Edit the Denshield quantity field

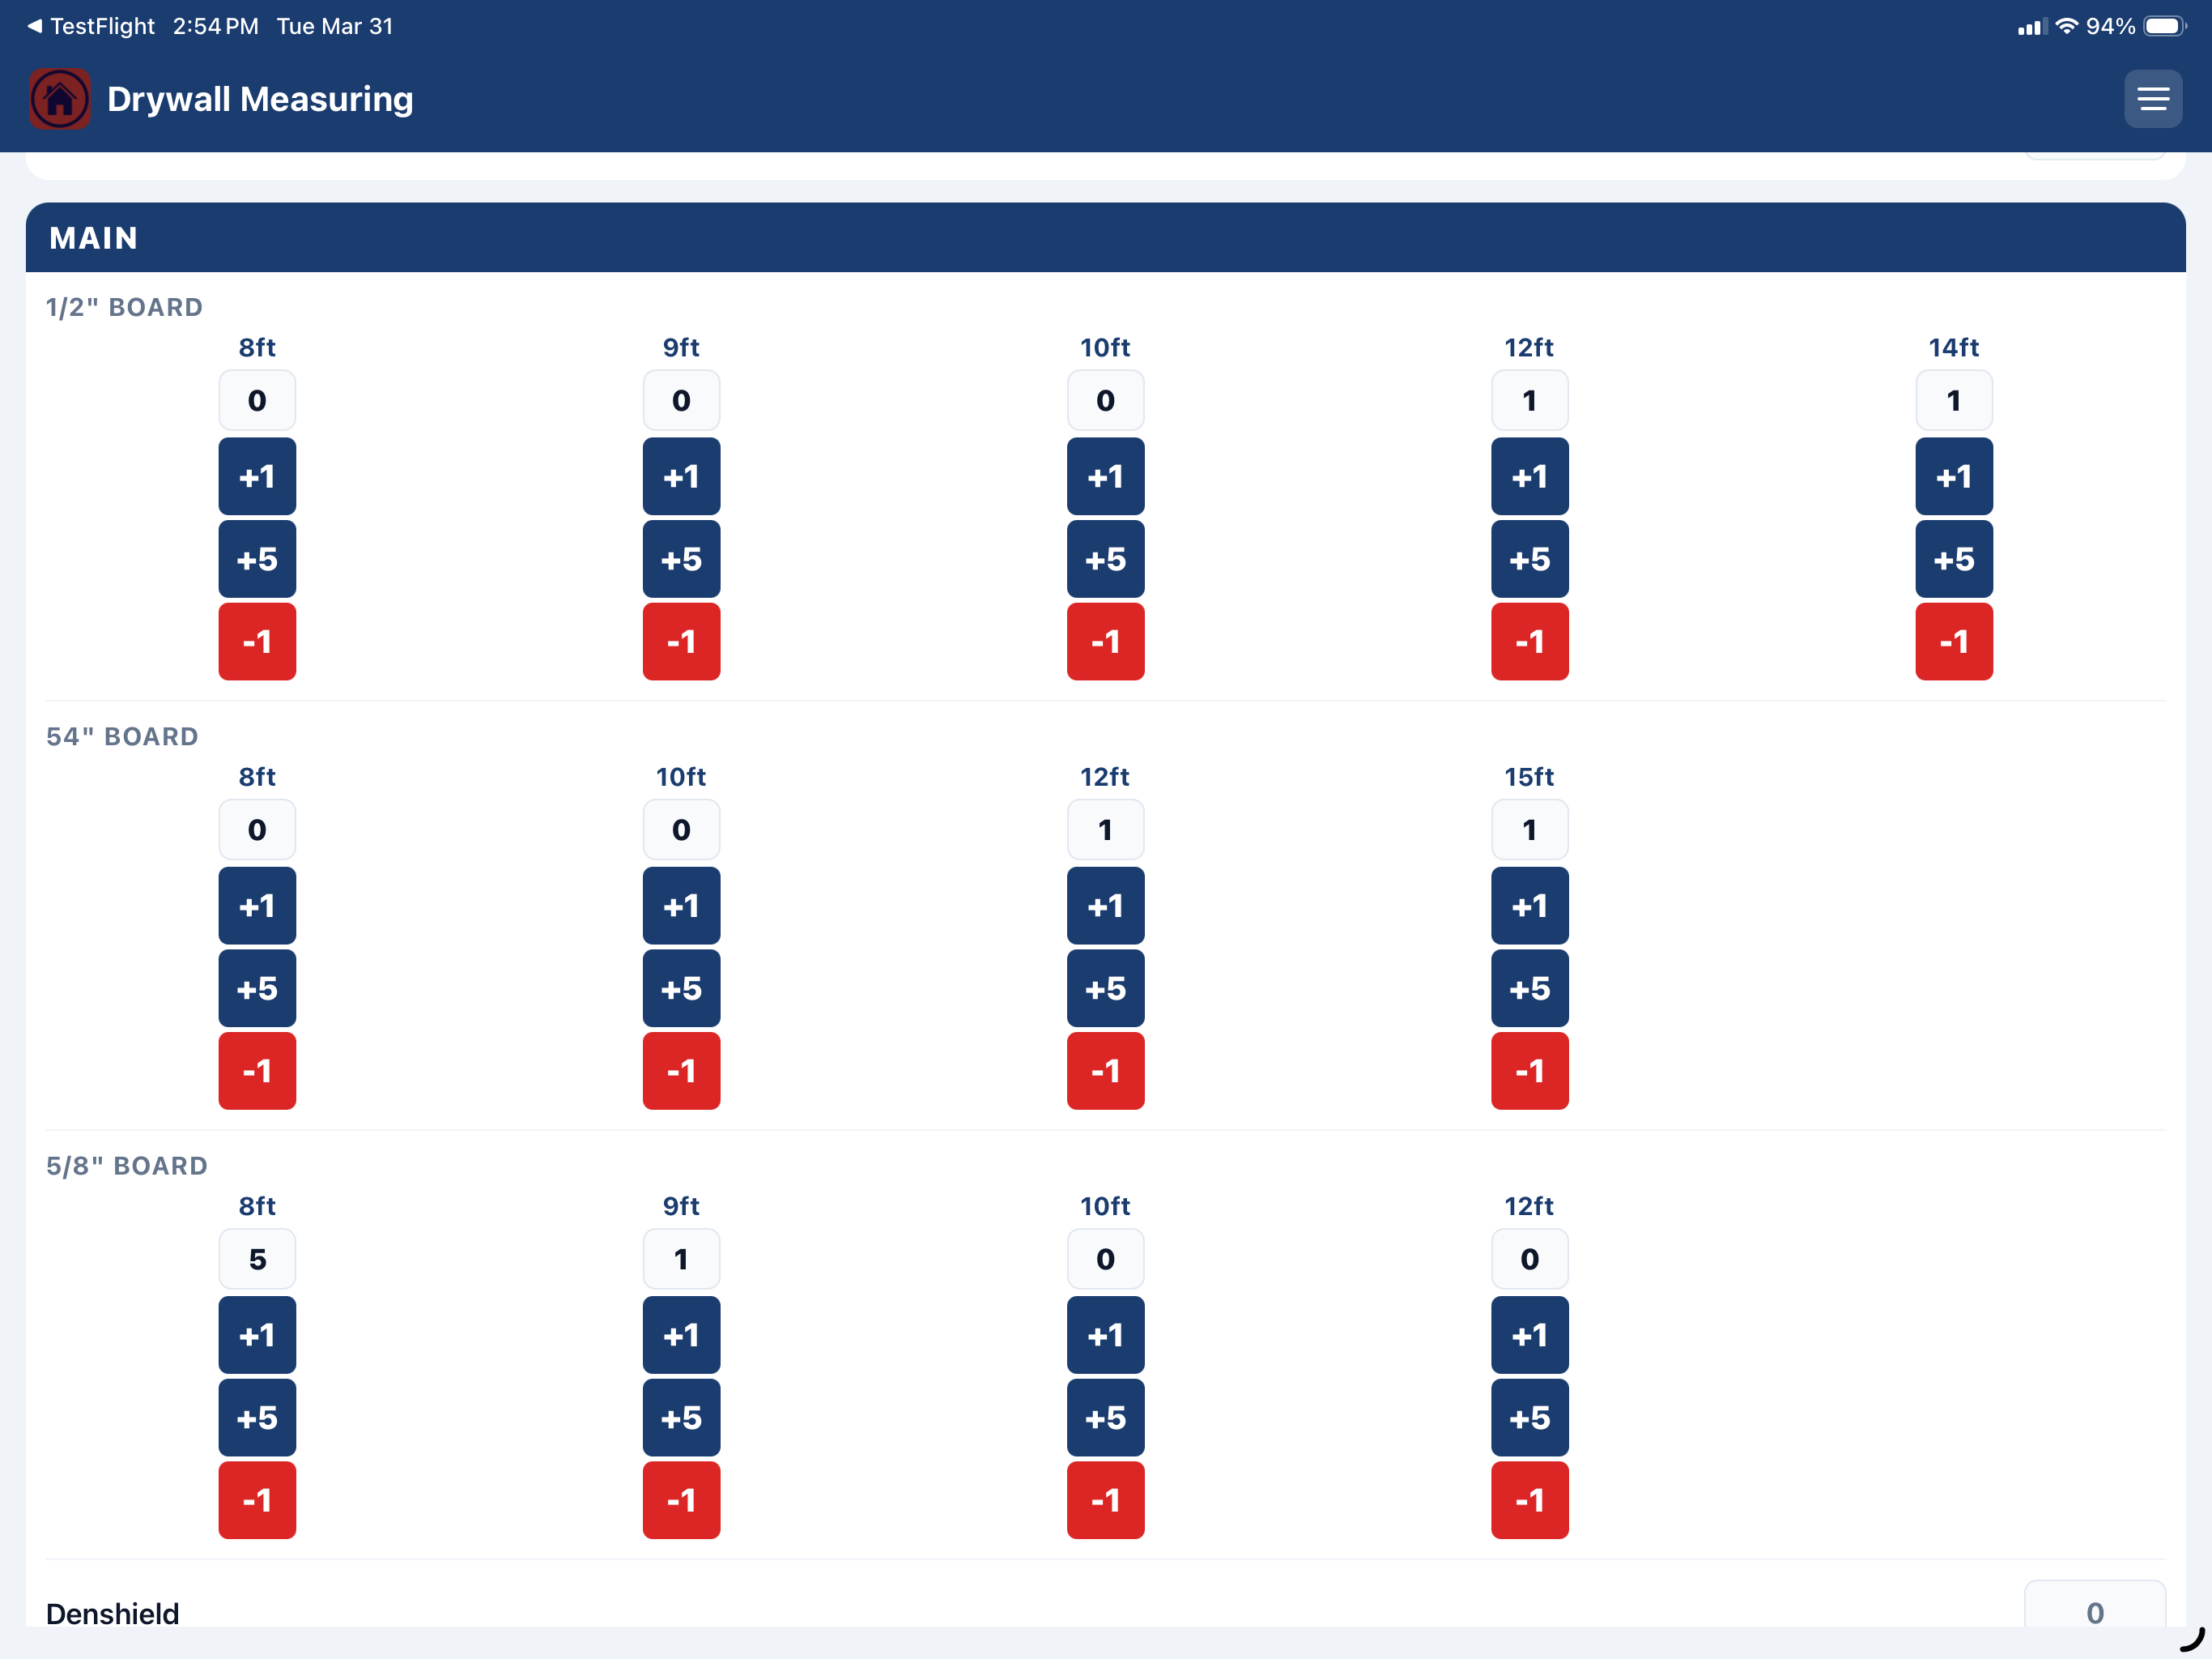tap(2094, 1605)
